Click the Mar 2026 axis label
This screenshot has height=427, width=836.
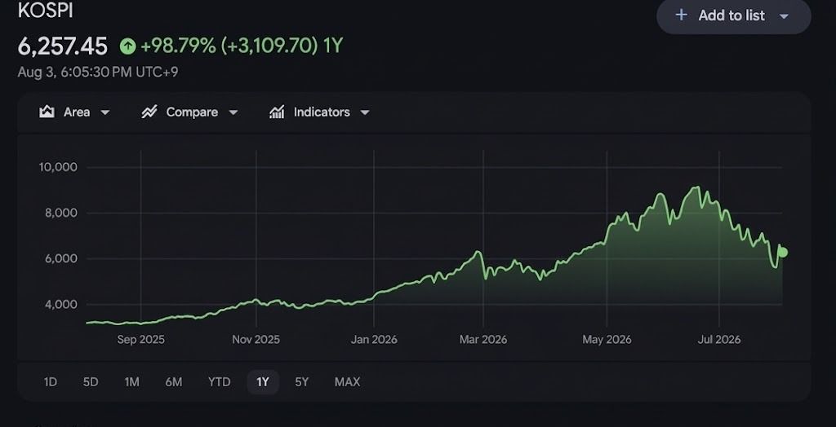click(483, 340)
